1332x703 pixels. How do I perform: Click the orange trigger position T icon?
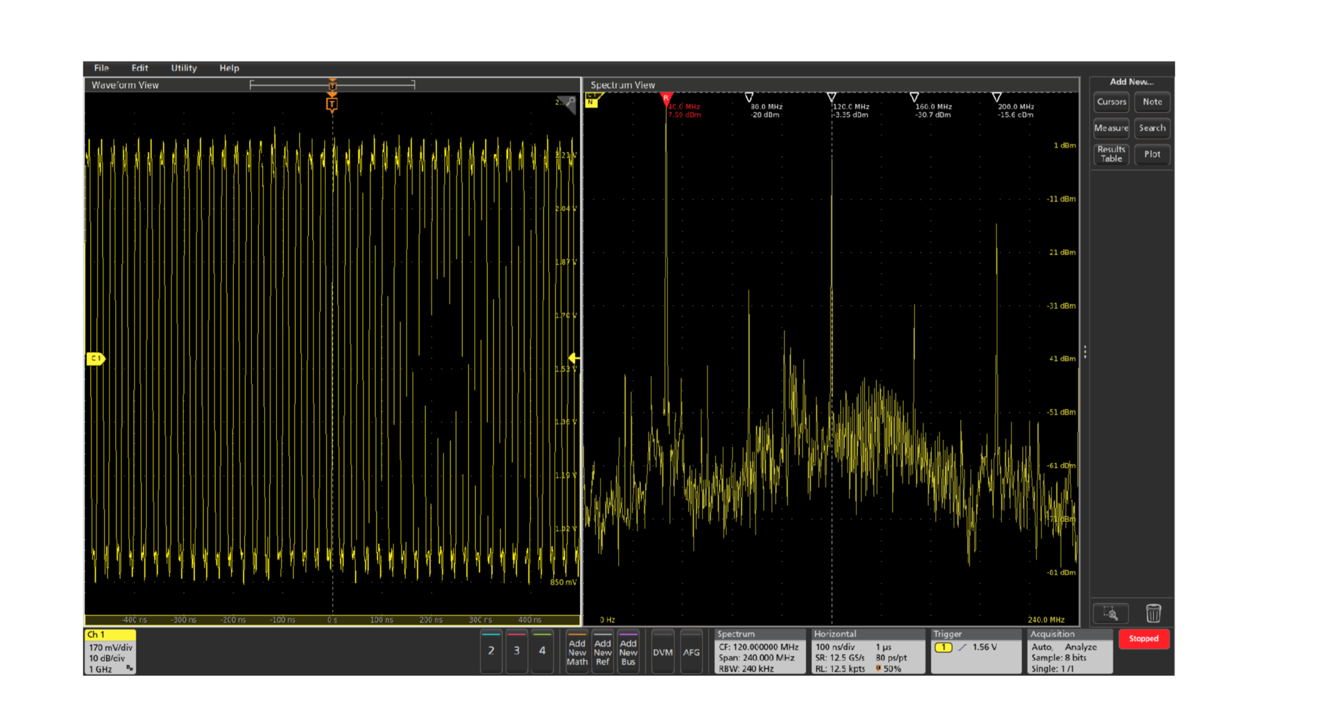pyautogui.click(x=332, y=104)
